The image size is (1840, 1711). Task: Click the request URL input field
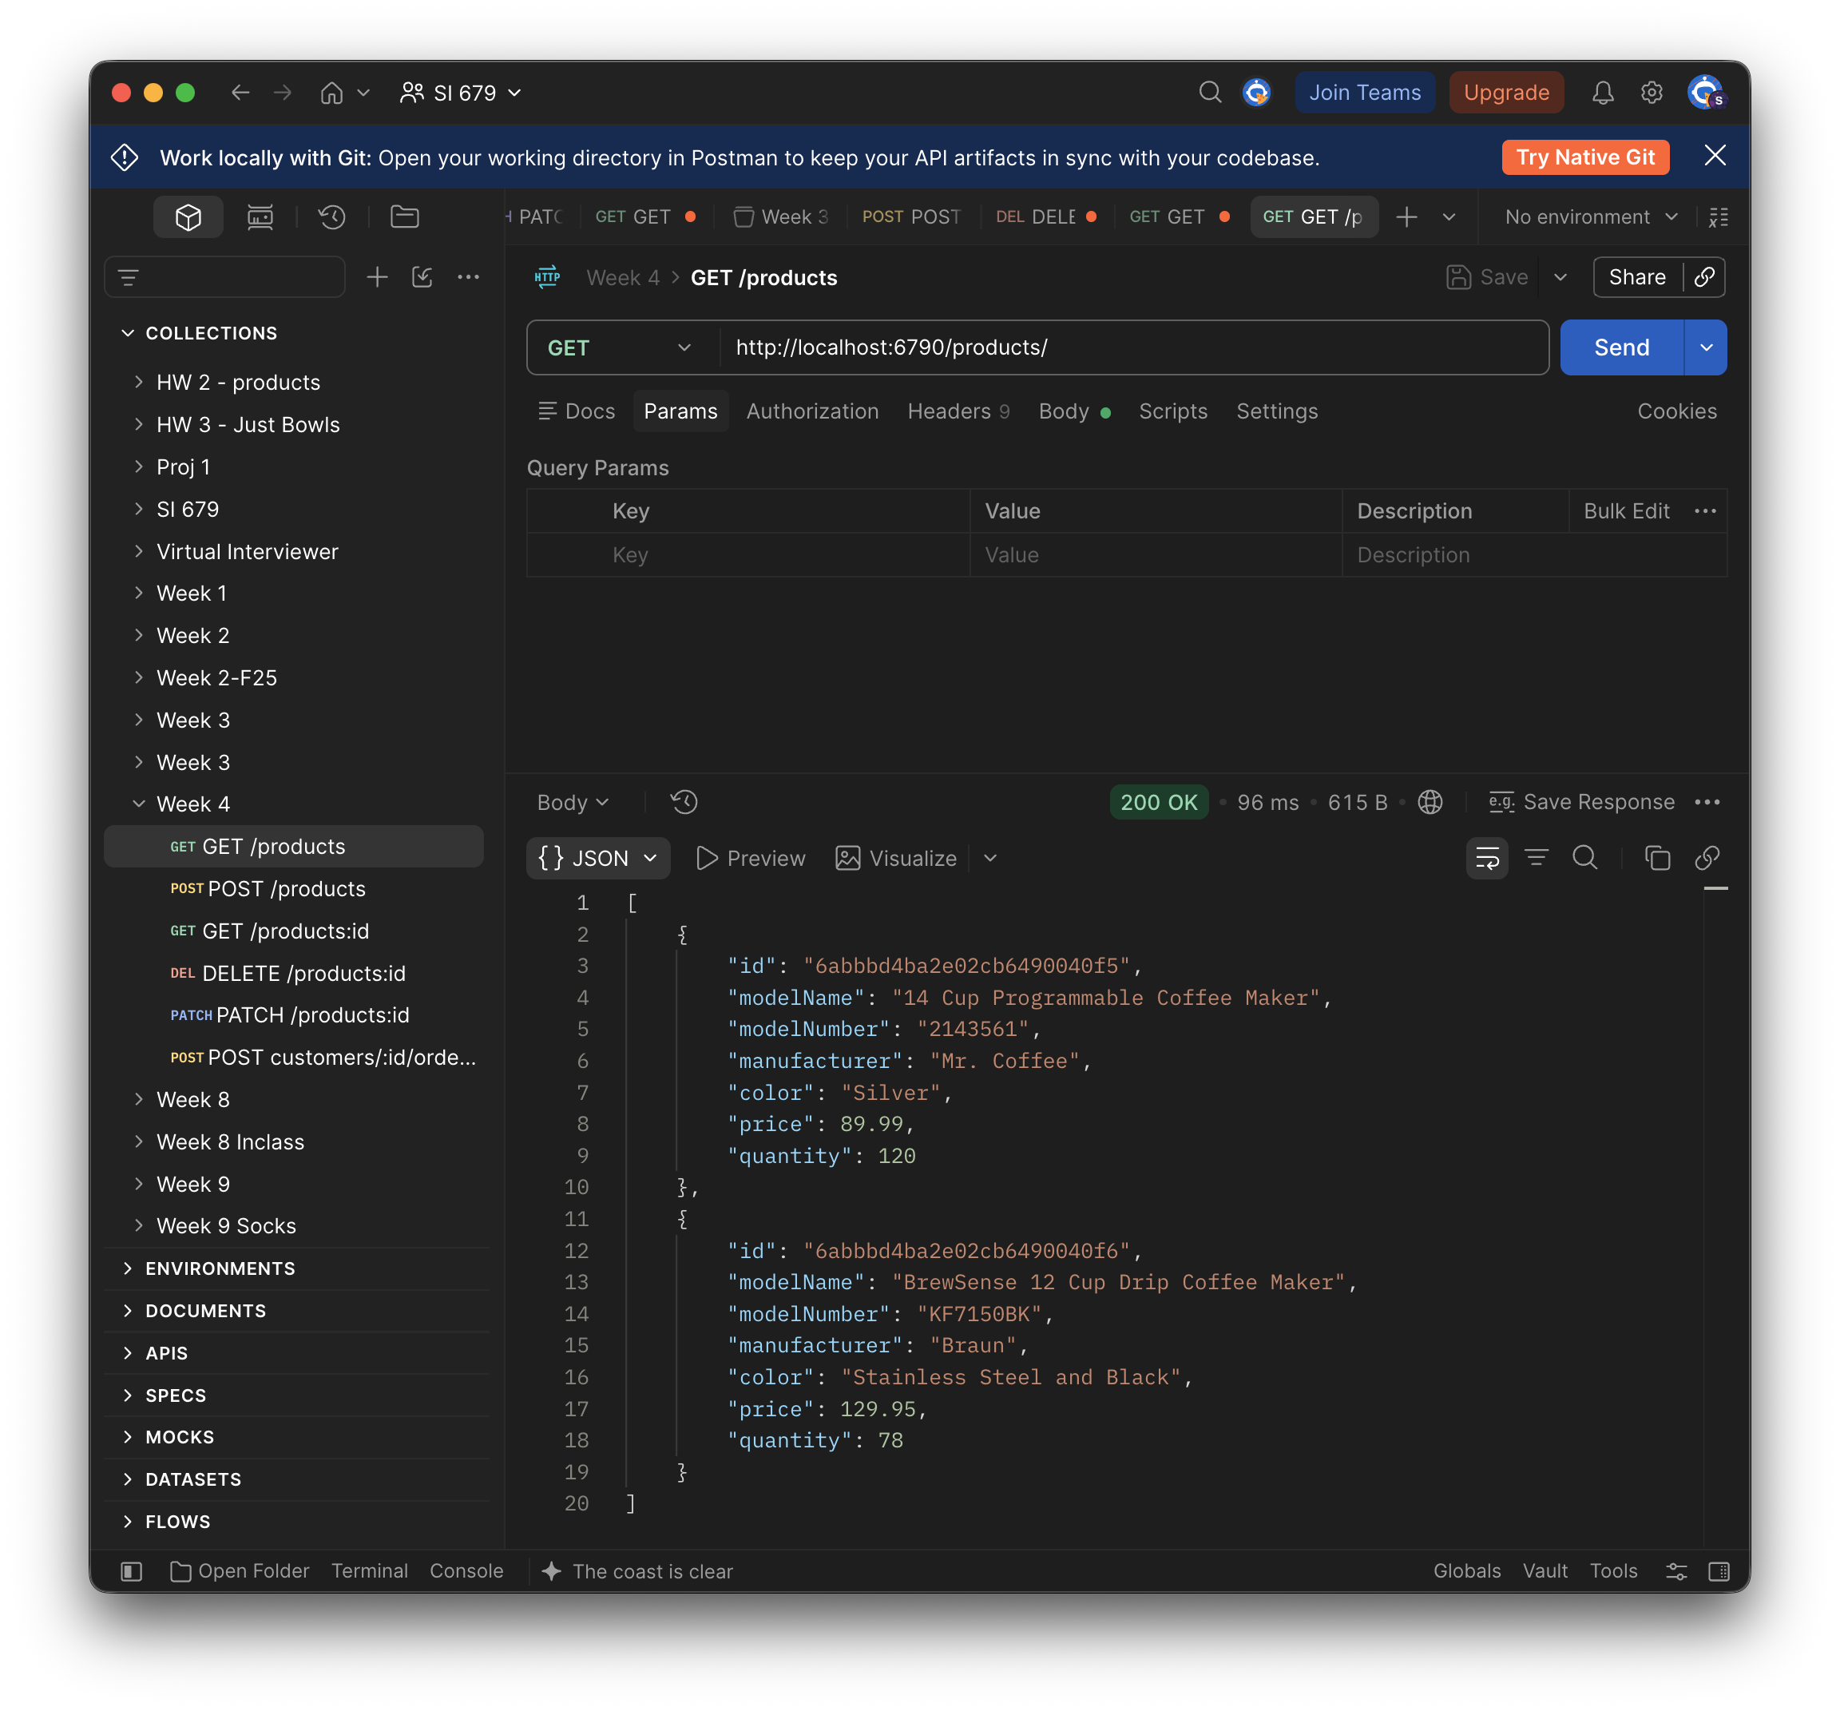pos(1133,348)
